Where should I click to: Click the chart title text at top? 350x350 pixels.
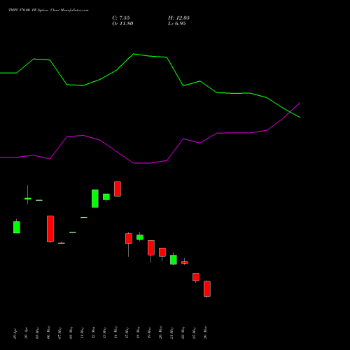(x=48, y=10)
